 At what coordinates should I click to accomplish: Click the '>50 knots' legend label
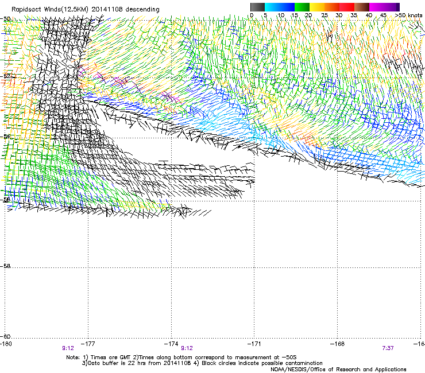click(409, 15)
